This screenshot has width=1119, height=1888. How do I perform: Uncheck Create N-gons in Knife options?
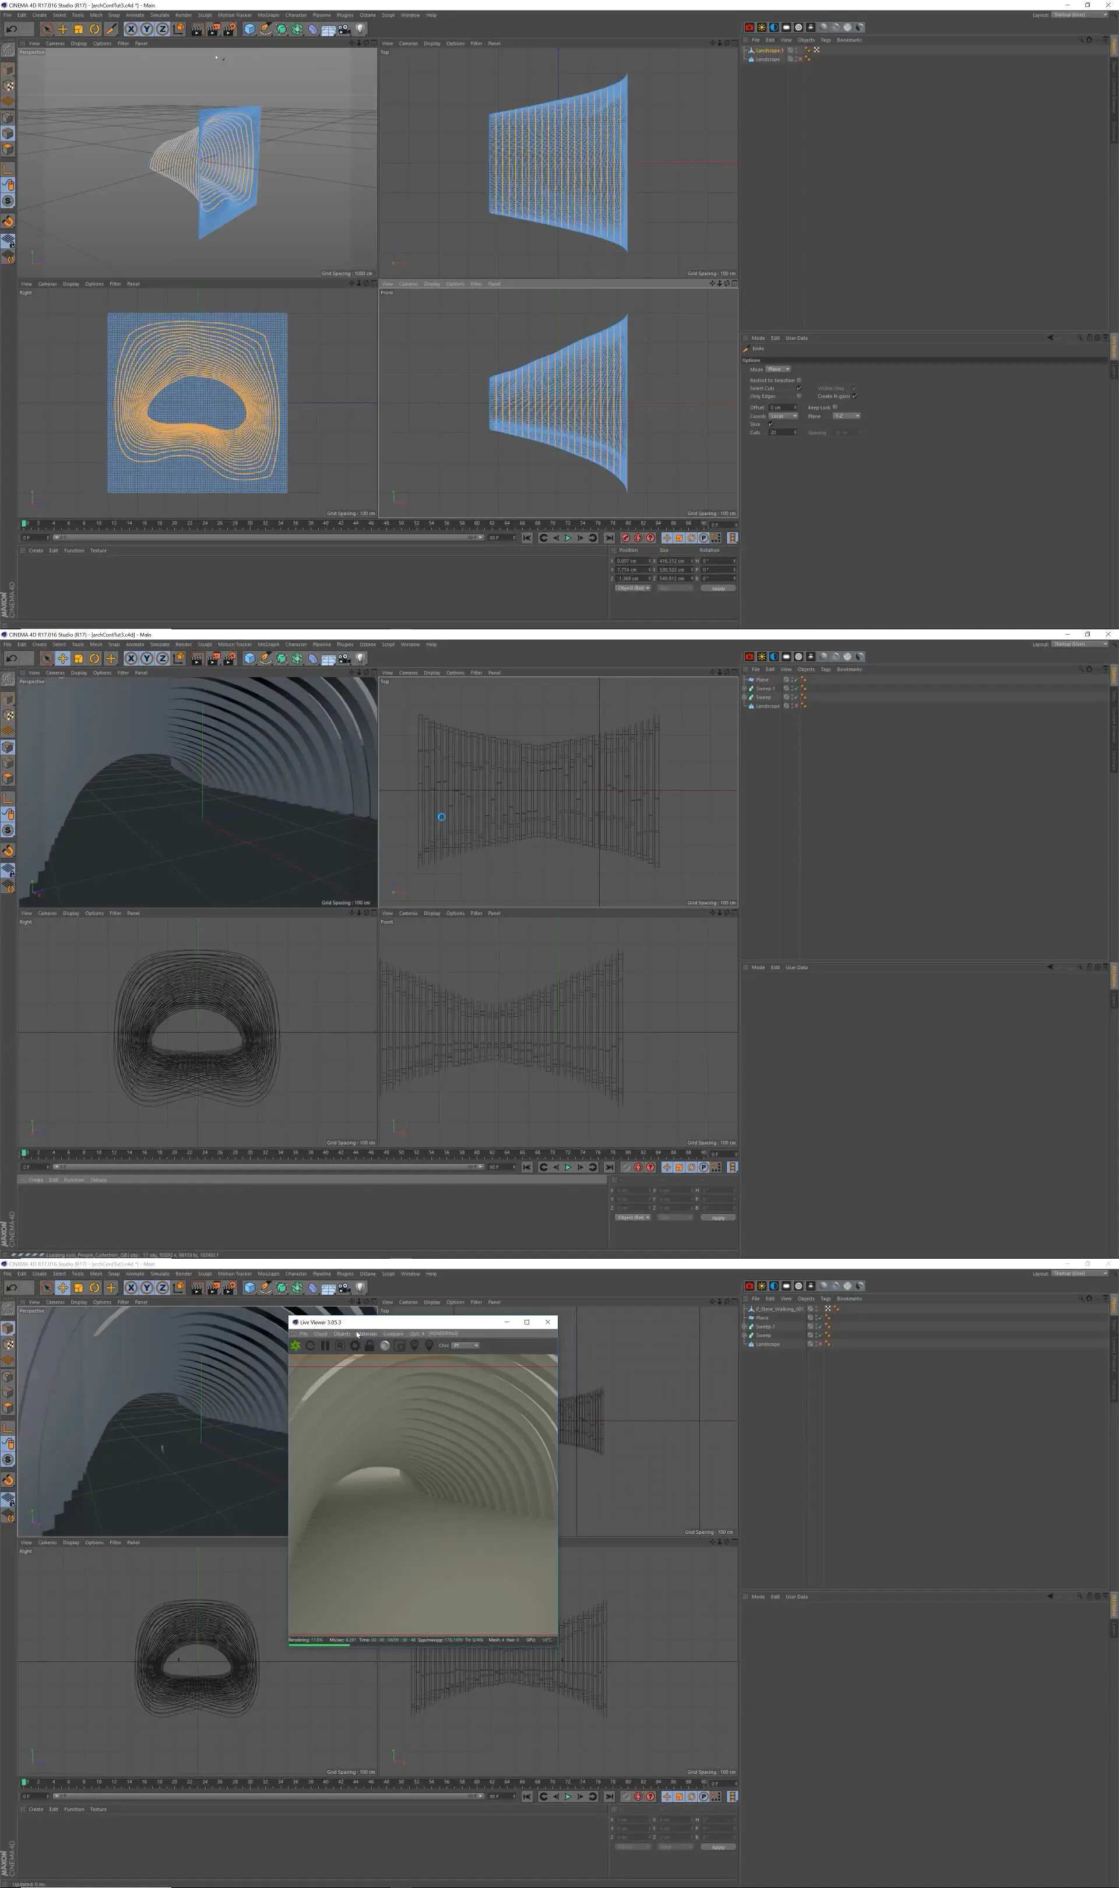tap(854, 396)
